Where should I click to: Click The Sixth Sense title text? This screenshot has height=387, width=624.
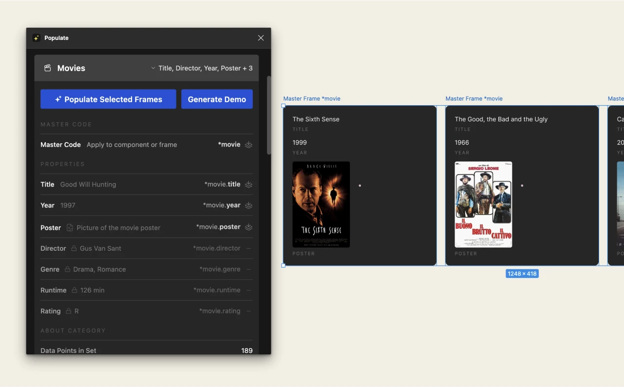click(316, 119)
